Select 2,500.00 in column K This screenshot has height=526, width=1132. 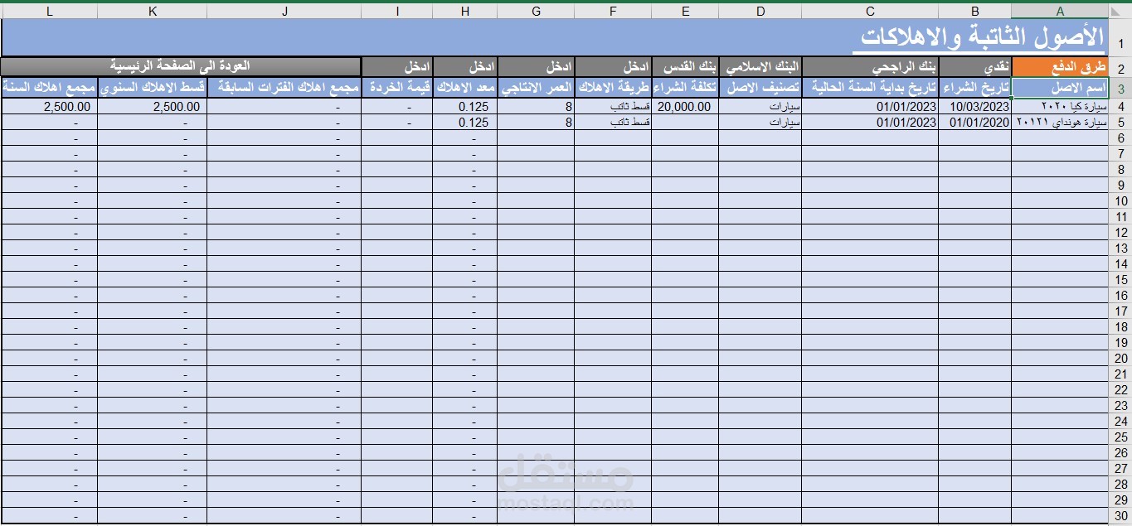(x=153, y=106)
